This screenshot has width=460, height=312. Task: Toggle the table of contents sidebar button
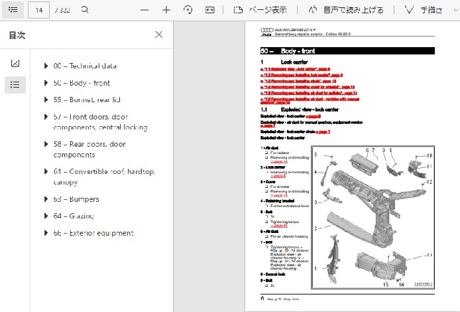(x=13, y=10)
